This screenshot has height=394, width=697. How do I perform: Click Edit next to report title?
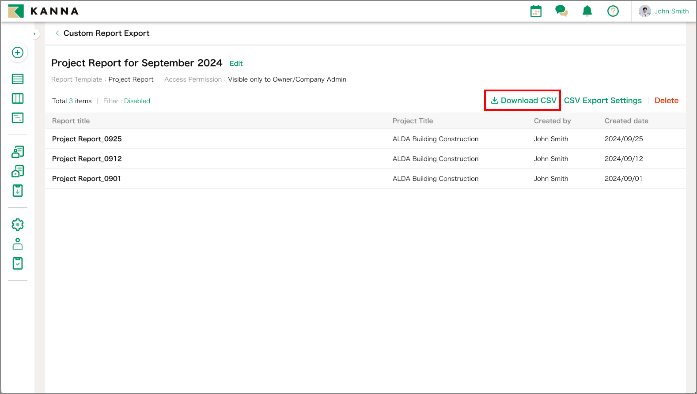click(x=236, y=64)
